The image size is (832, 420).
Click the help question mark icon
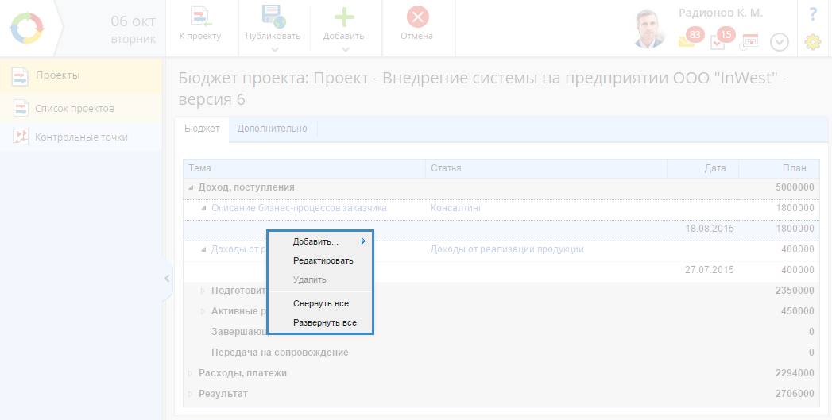(x=813, y=14)
